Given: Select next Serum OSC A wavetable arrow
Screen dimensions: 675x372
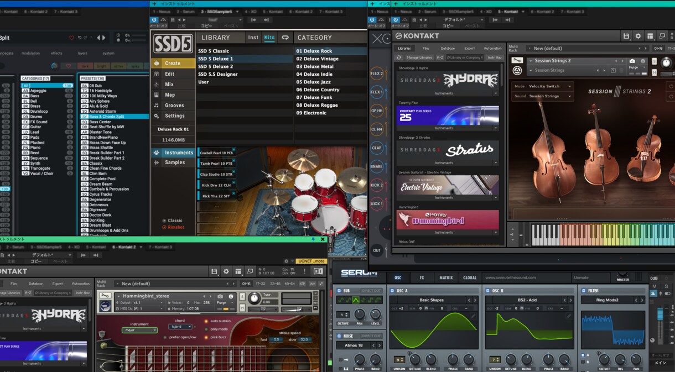Looking at the screenshot, I should pyautogui.click(x=475, y=300).
